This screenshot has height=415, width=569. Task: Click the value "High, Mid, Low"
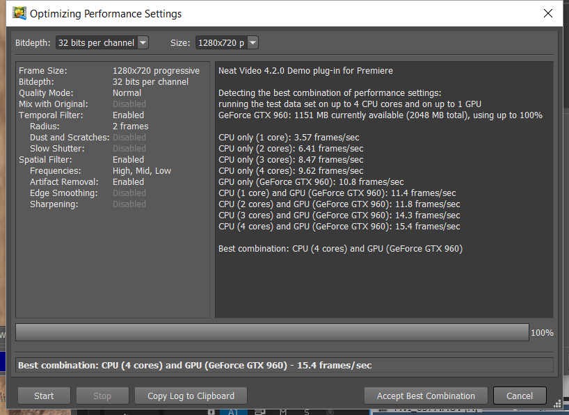[141, 171]
